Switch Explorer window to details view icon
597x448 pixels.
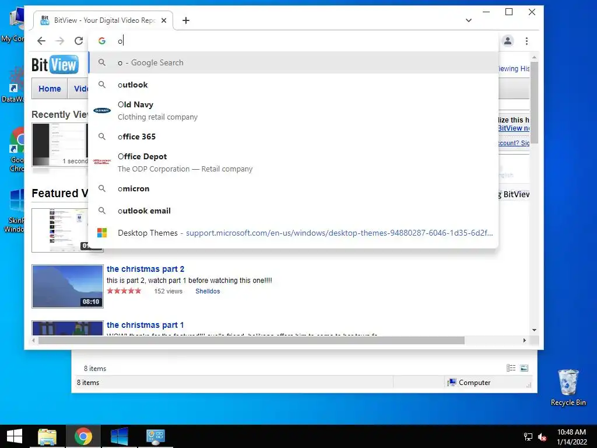tap(511, 368)
